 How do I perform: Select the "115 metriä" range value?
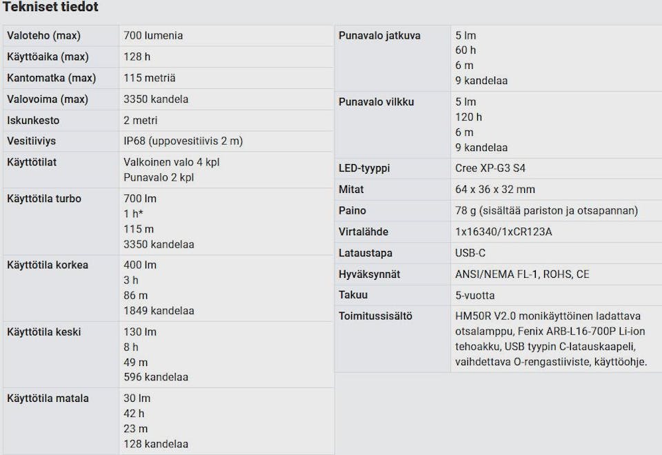(148, 78)
